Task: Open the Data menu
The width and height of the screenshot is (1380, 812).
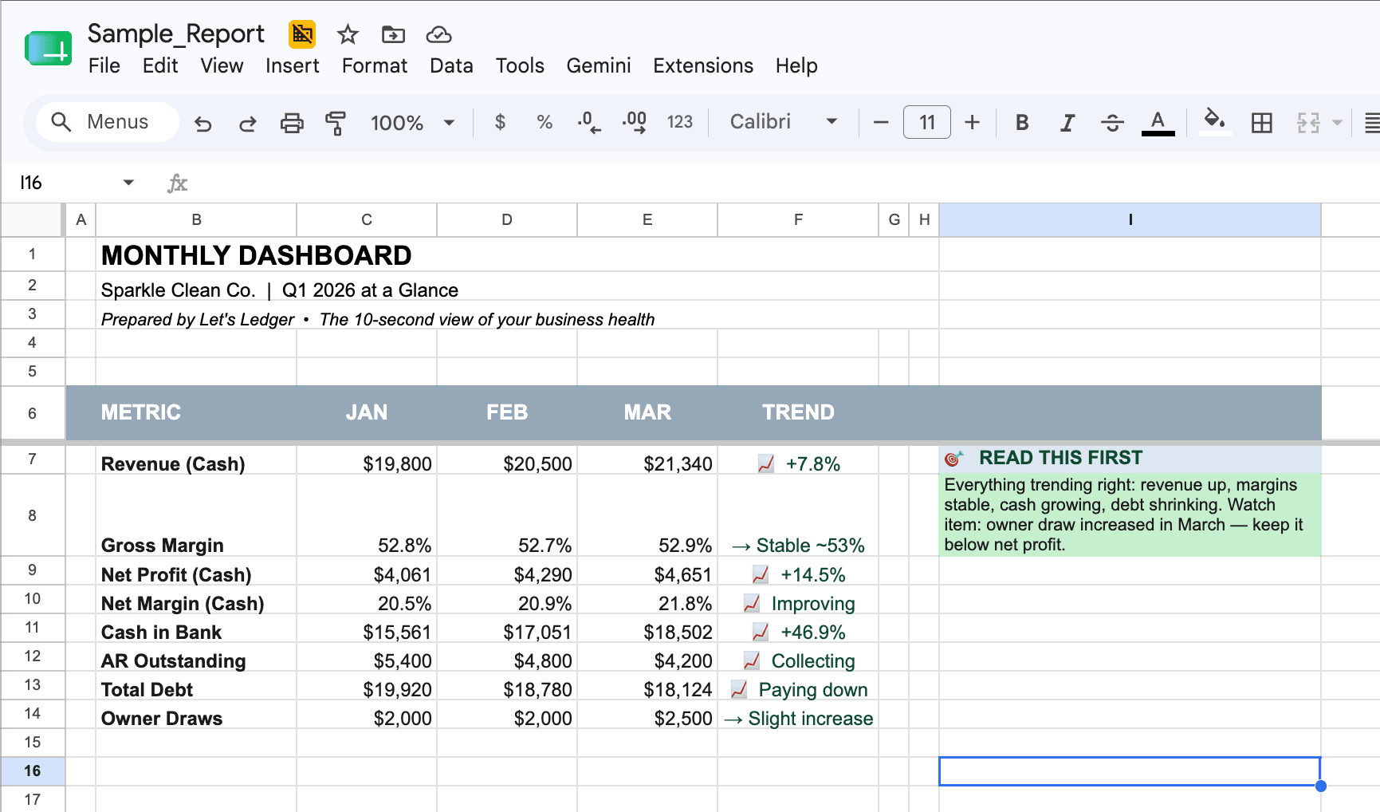Action: tap(451, 65)
